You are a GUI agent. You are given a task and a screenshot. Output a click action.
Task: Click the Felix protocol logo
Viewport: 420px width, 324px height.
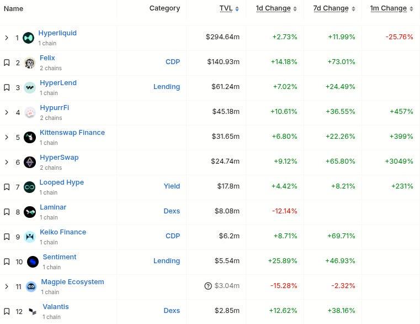pyautogui.click(x=30, y=63)
